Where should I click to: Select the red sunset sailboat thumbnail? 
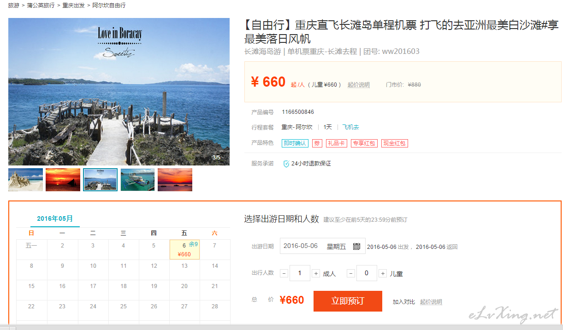click(63, 180)
